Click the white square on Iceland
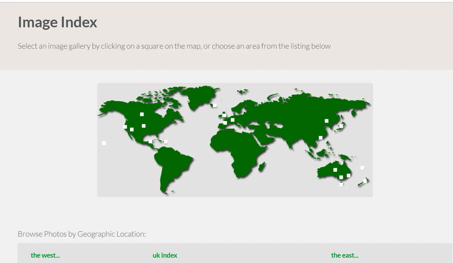 (x=215, y=105)
